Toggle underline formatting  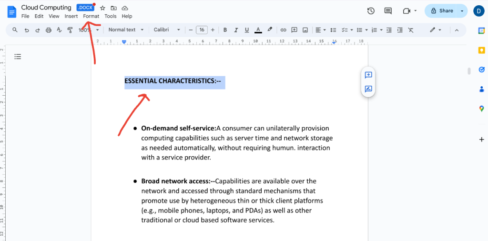[247, 30]
